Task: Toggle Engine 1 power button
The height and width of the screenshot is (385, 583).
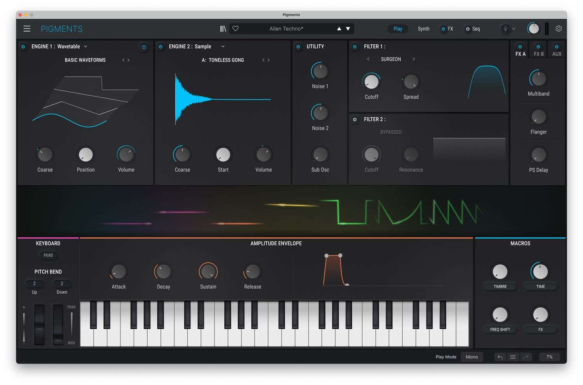Action: tap(23, 47)
